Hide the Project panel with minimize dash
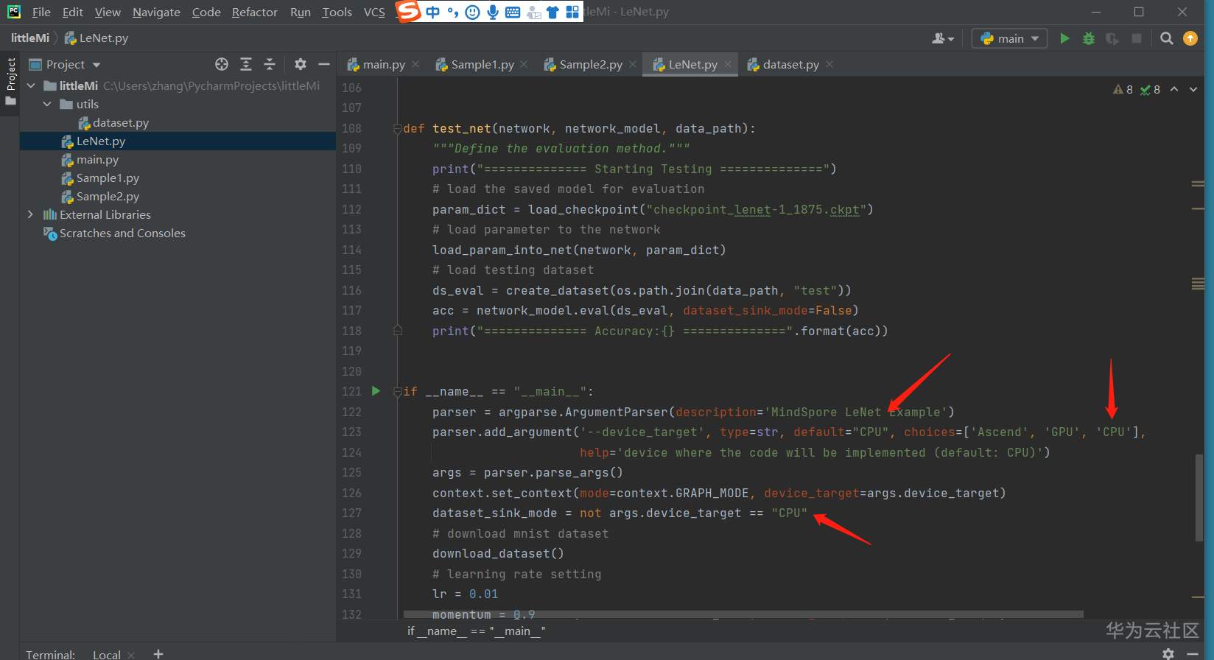1214x660 pixels. 323,64
